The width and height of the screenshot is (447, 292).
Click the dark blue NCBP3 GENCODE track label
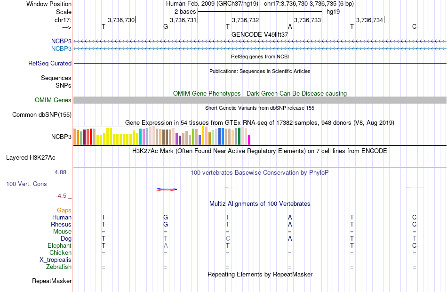[61, 41]
